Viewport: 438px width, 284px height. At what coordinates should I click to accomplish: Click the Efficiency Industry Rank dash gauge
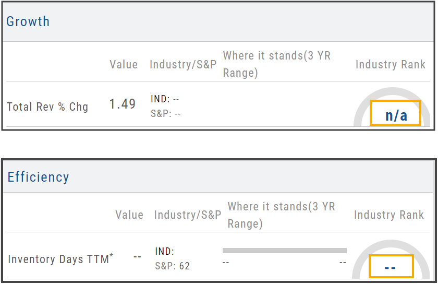[x=391, y=267]
